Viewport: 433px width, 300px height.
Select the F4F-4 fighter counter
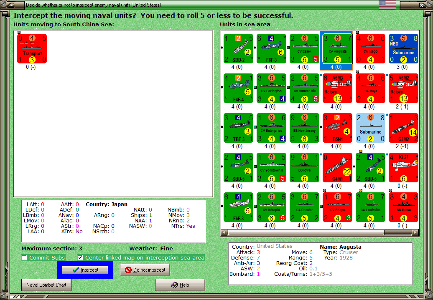(238, 88)
